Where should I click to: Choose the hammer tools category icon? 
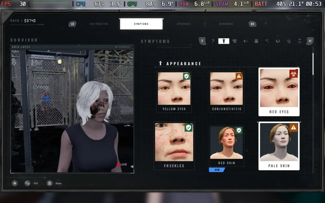(x=267, y=41)
